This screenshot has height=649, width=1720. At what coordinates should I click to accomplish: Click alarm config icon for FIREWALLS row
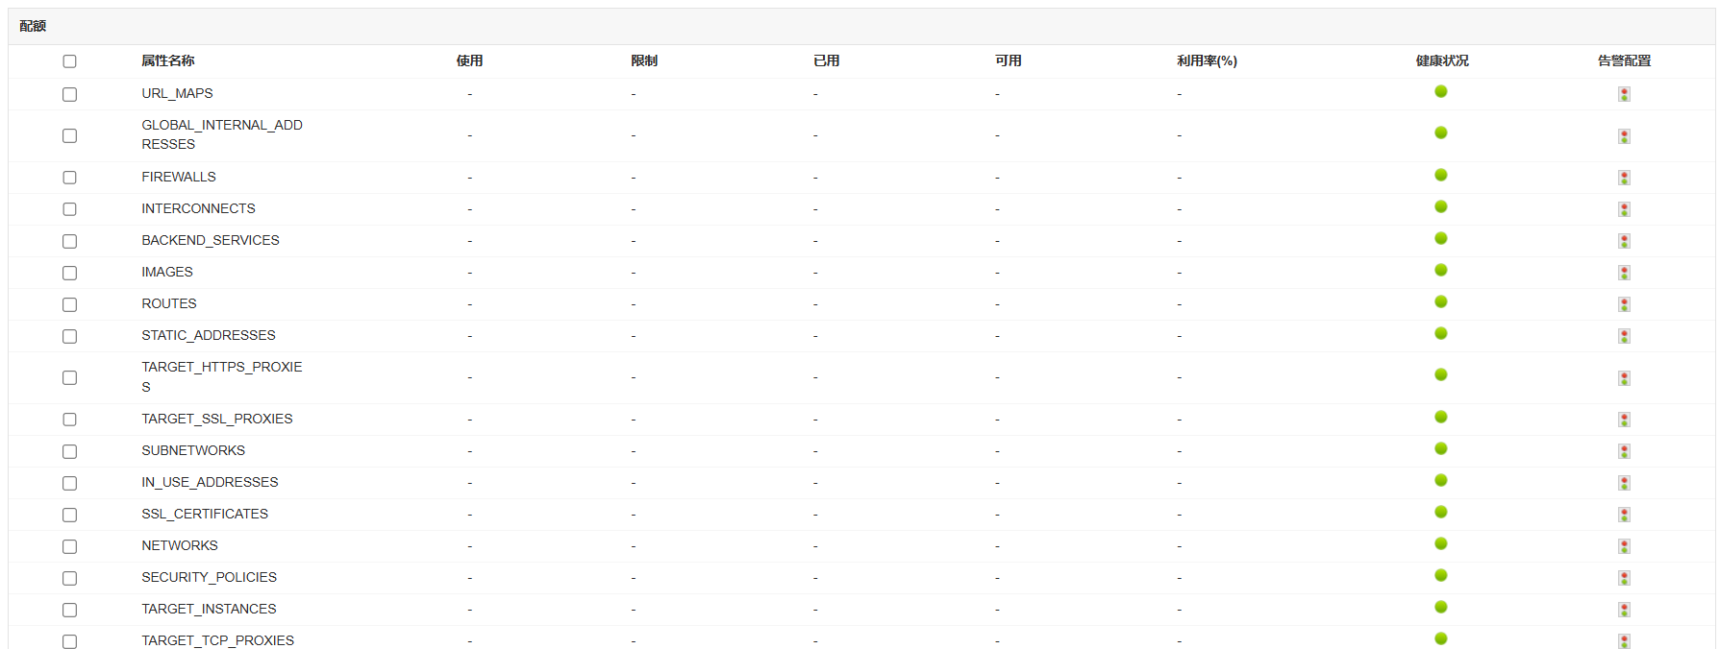[1624, 178]
